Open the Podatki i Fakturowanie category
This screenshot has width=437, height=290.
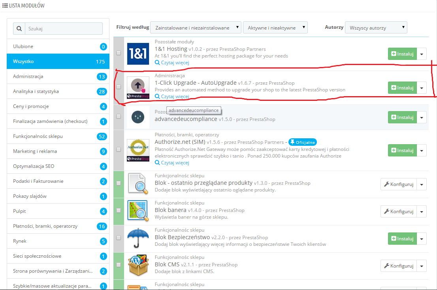coord(58,181)
